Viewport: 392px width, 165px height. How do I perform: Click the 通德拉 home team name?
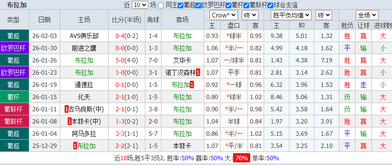click(84, 85)
